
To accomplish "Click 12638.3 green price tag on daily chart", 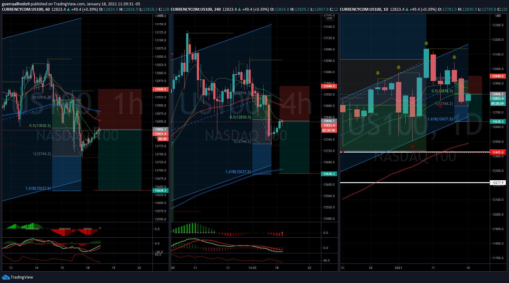I will (498, 122).
